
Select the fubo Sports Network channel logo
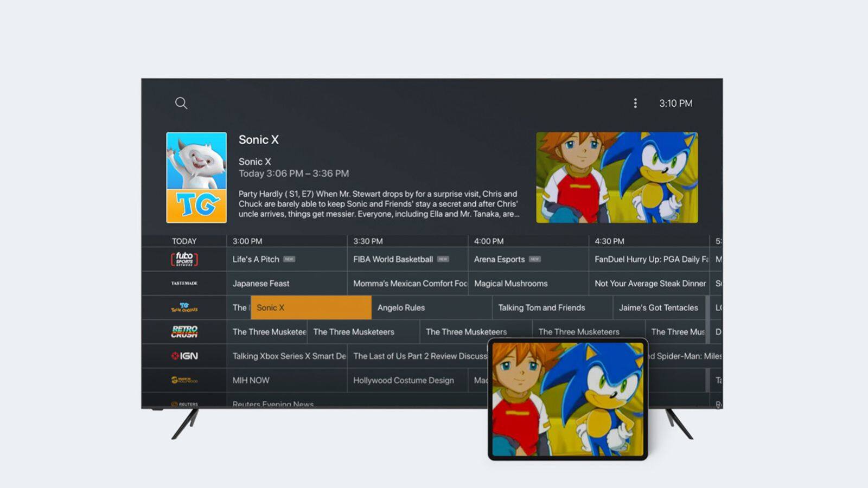point(184,259)
